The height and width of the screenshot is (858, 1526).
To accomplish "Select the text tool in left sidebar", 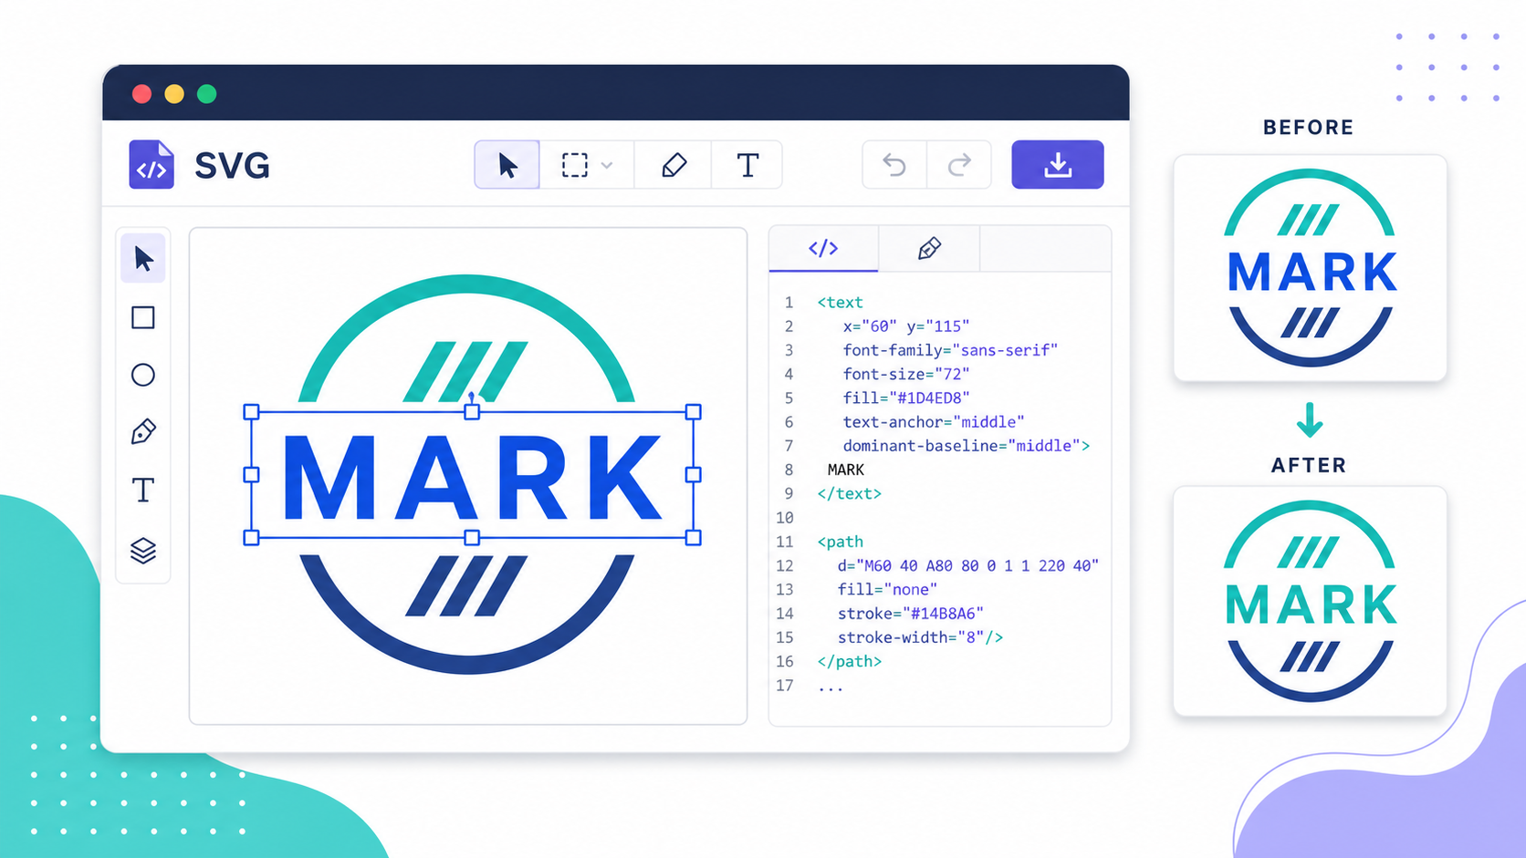I will coord(143,490).
